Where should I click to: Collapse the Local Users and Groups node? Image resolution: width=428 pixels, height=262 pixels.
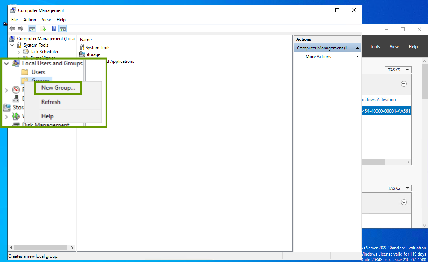[x=6, y=63]
